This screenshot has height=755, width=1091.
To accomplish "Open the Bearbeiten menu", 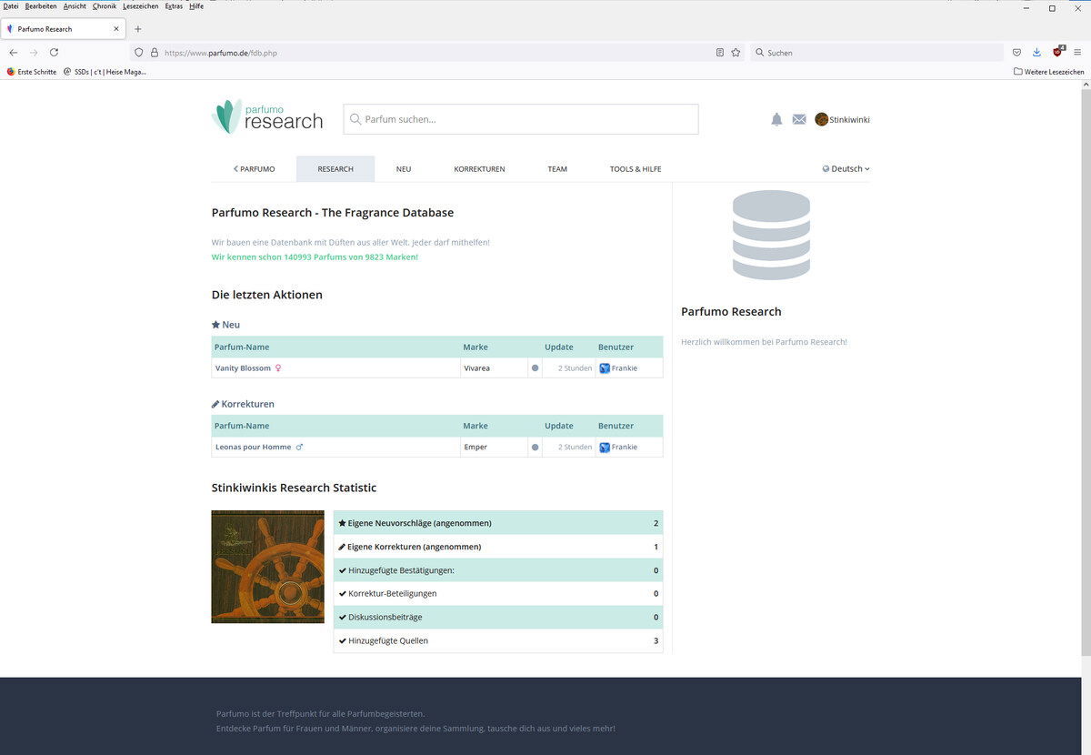I will (41, 6).
